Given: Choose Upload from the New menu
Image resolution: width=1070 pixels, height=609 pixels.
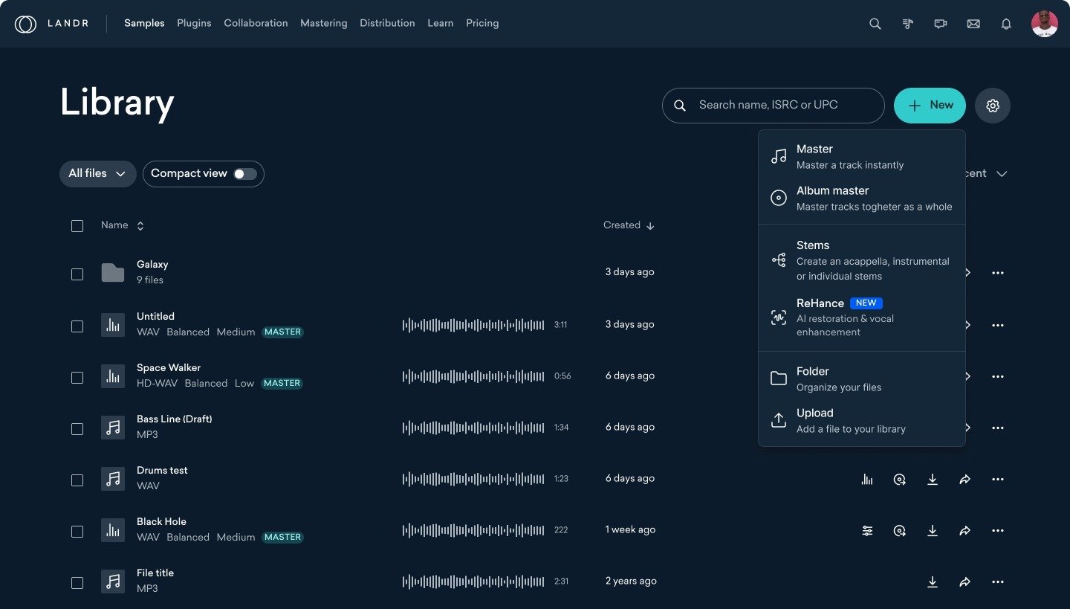Looking at the screenshot, I should click(862, 421).
